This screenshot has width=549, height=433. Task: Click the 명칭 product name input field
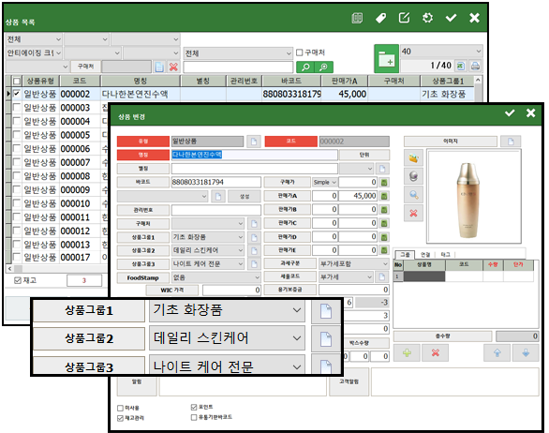255,155
